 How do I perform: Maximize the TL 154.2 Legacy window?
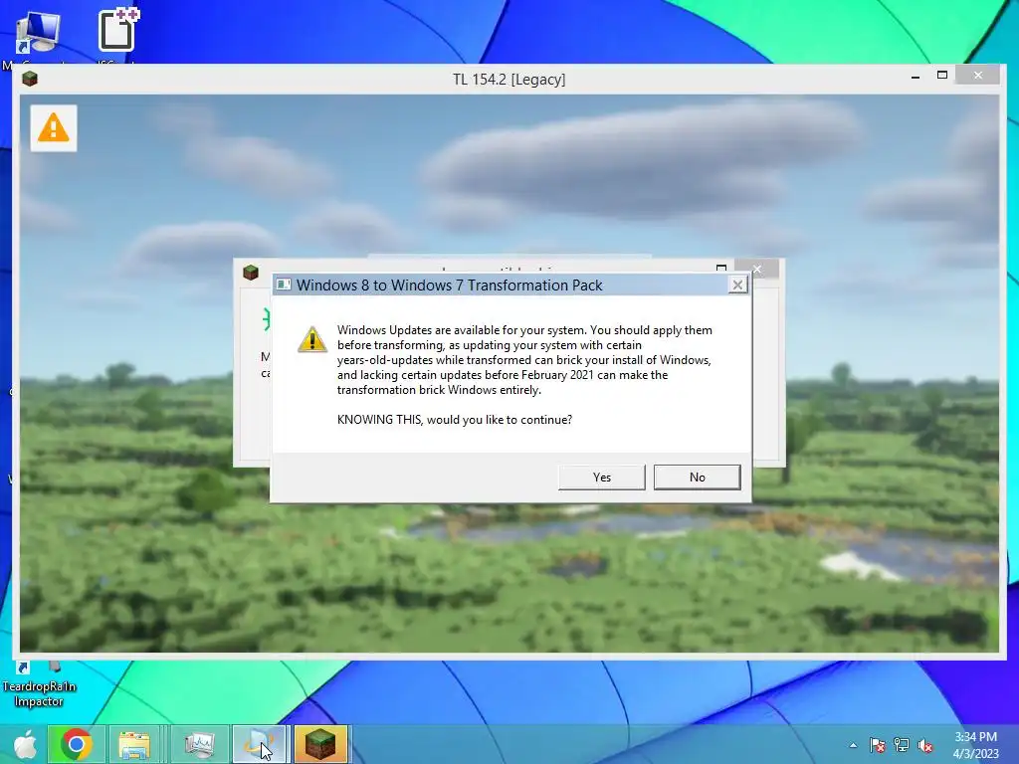(942, 76)
